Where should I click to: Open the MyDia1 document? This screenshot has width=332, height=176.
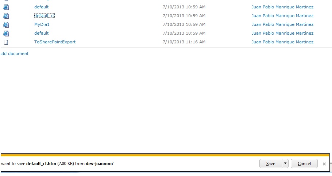(x=42, y=24)
